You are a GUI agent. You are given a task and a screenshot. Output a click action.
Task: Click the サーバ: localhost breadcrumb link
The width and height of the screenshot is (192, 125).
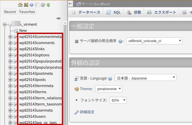pos(96,4)
